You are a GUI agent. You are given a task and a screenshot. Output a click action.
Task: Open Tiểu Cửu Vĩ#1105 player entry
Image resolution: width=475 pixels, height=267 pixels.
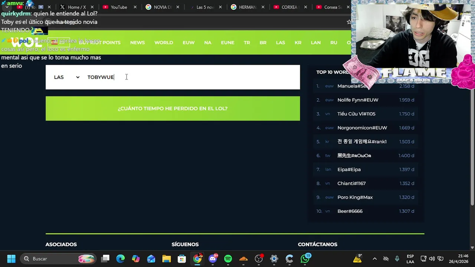click(365, 114)
